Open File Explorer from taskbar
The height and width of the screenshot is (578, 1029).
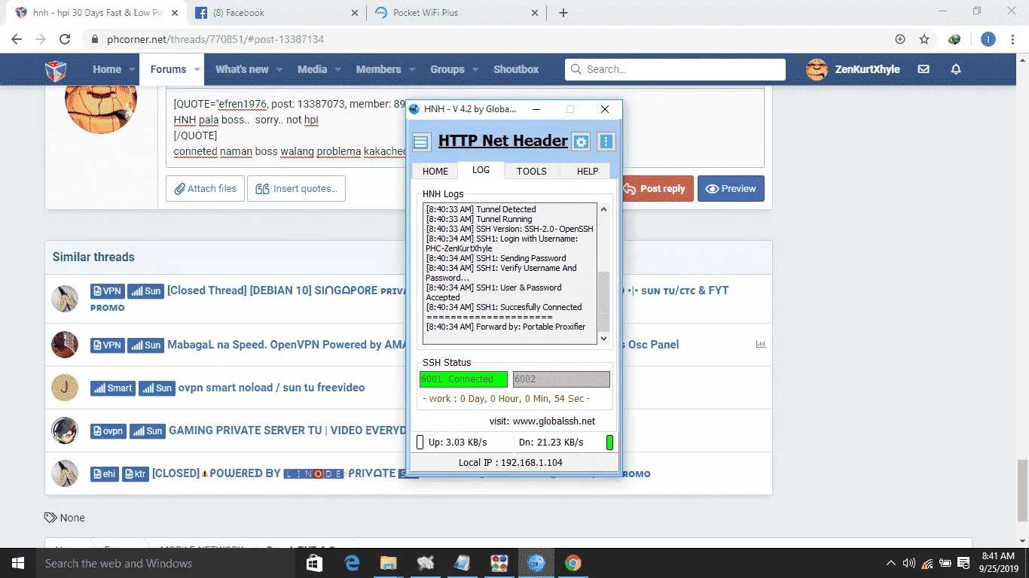(388, 563)
